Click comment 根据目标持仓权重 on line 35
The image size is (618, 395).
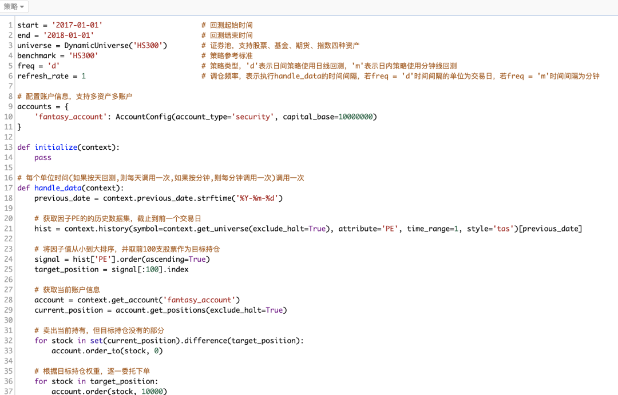point(72,372)
